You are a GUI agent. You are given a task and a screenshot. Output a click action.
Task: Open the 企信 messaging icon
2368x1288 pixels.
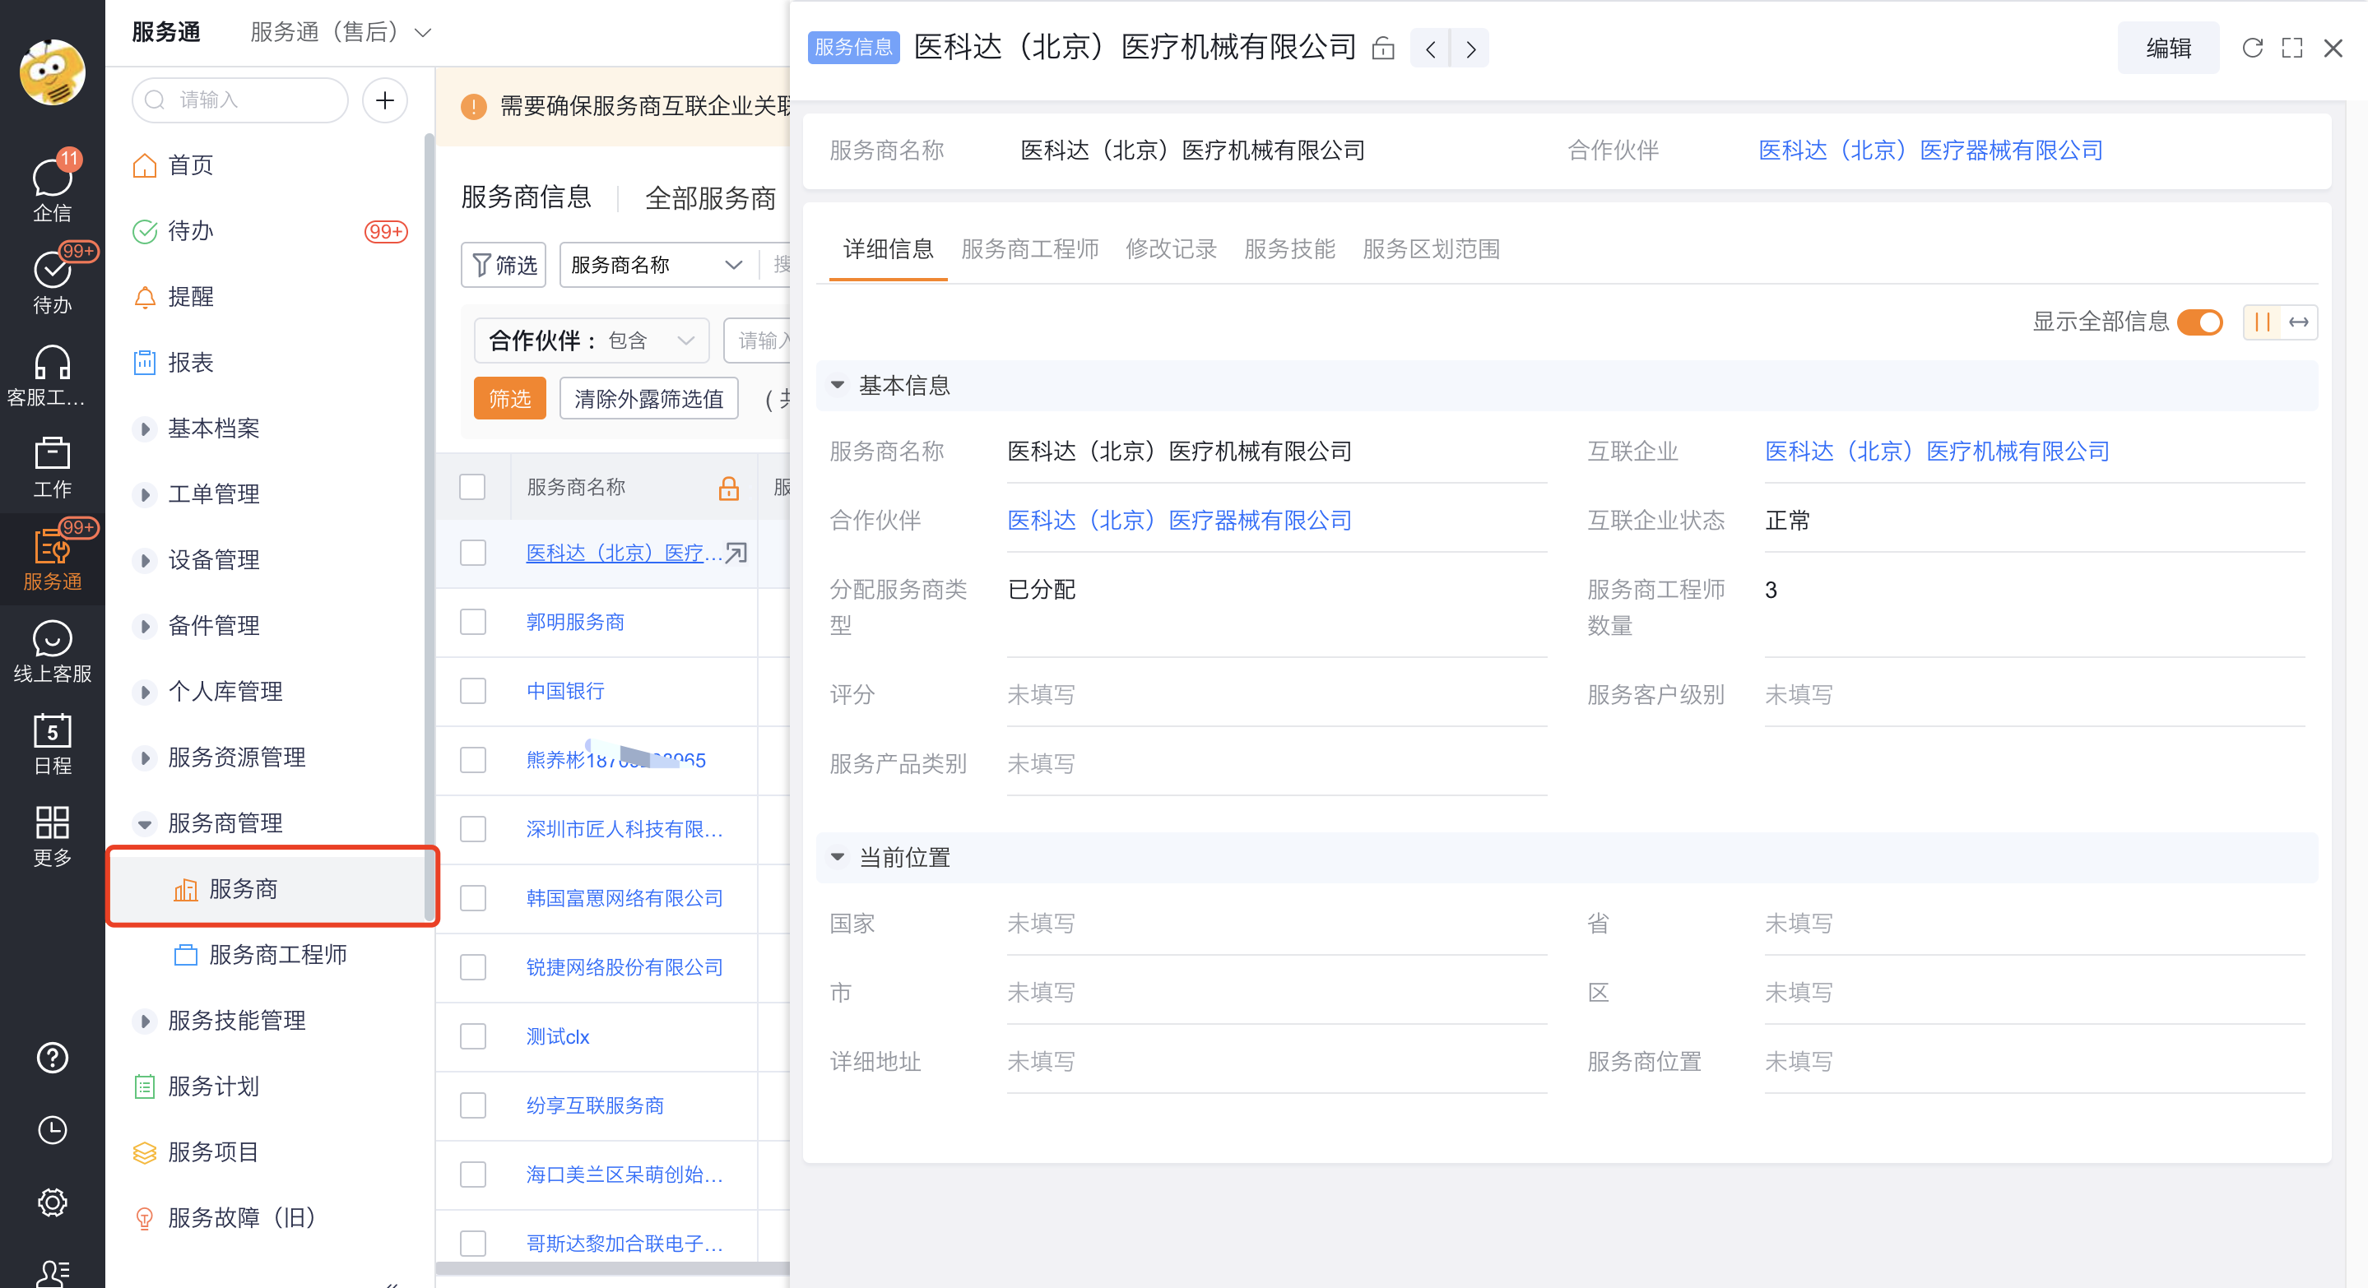[x=53, y=188]
